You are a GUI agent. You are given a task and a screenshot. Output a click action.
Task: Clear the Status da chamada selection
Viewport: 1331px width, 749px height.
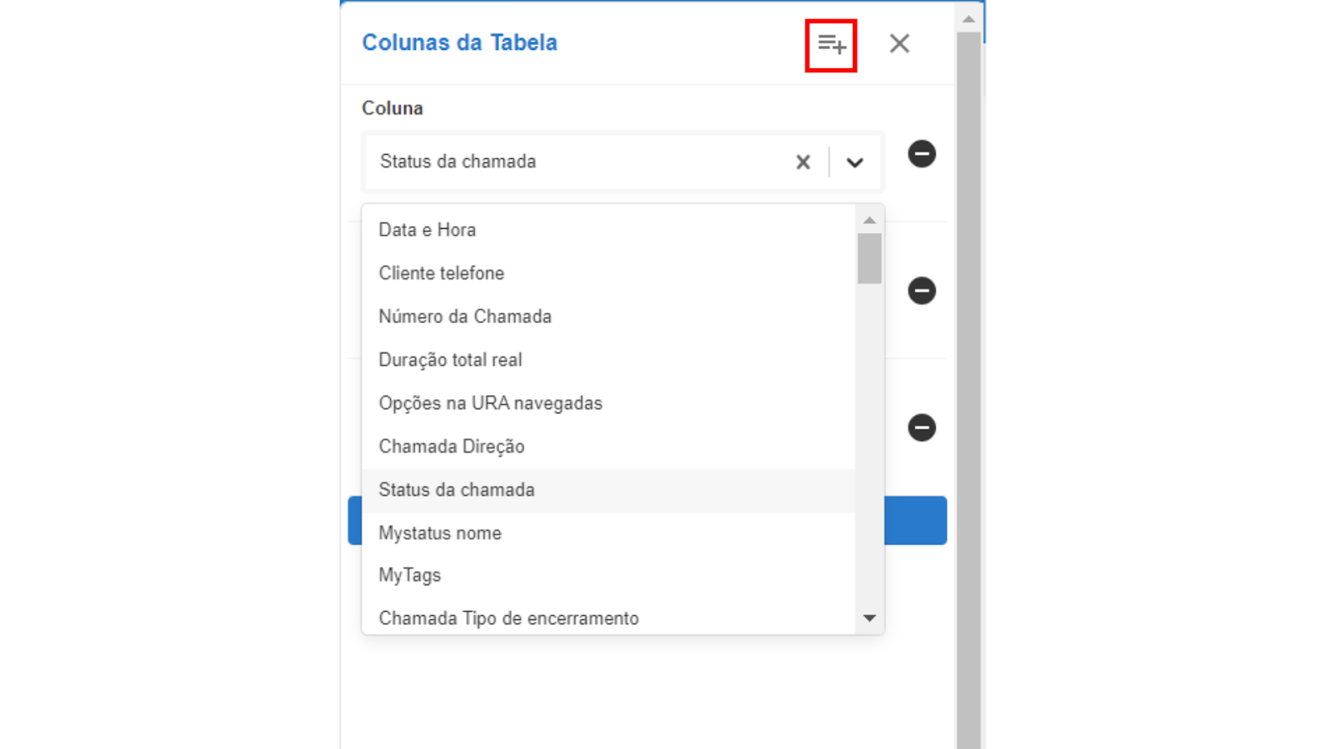(x=803, y=162)
